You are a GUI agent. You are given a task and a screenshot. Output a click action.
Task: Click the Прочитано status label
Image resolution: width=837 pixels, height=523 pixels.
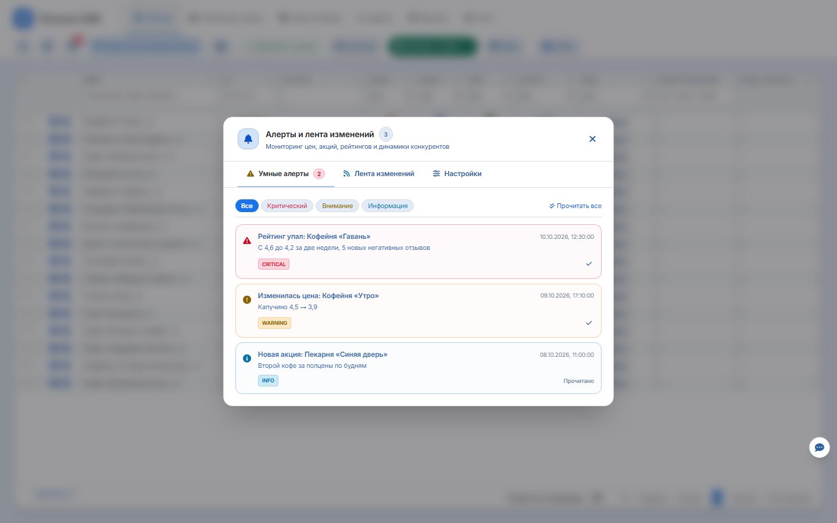pos(578,381)
